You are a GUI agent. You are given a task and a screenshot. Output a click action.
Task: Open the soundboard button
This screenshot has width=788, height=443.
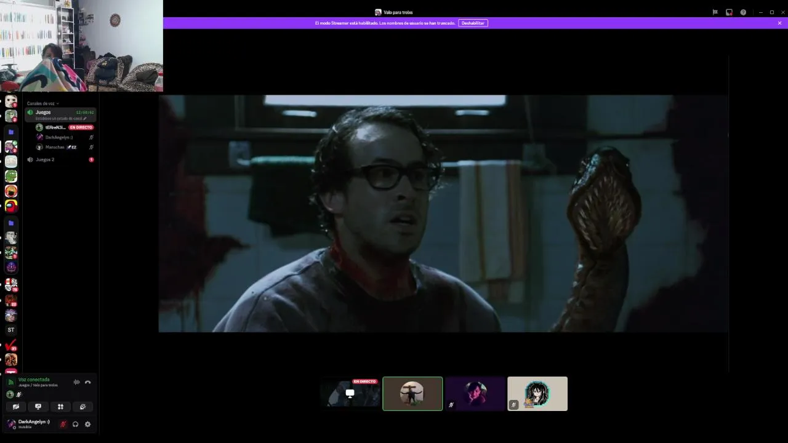pos(82,407)
